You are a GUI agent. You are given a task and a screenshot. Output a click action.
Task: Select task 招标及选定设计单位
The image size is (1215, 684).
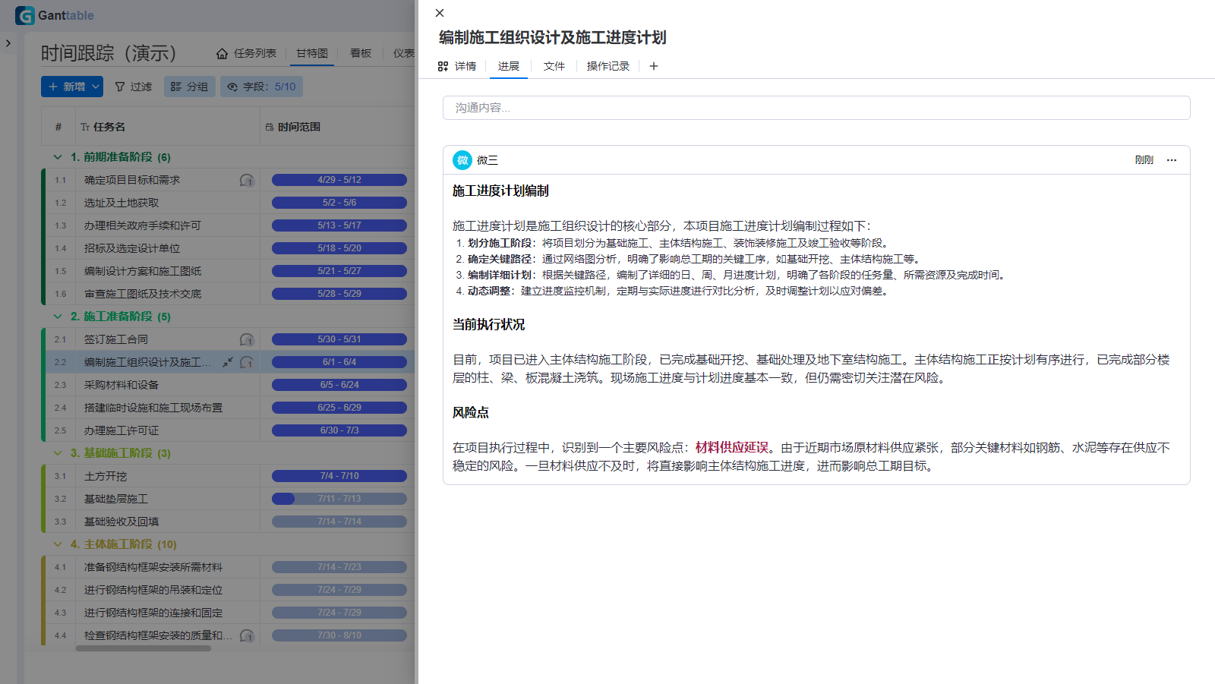[132, 248]
